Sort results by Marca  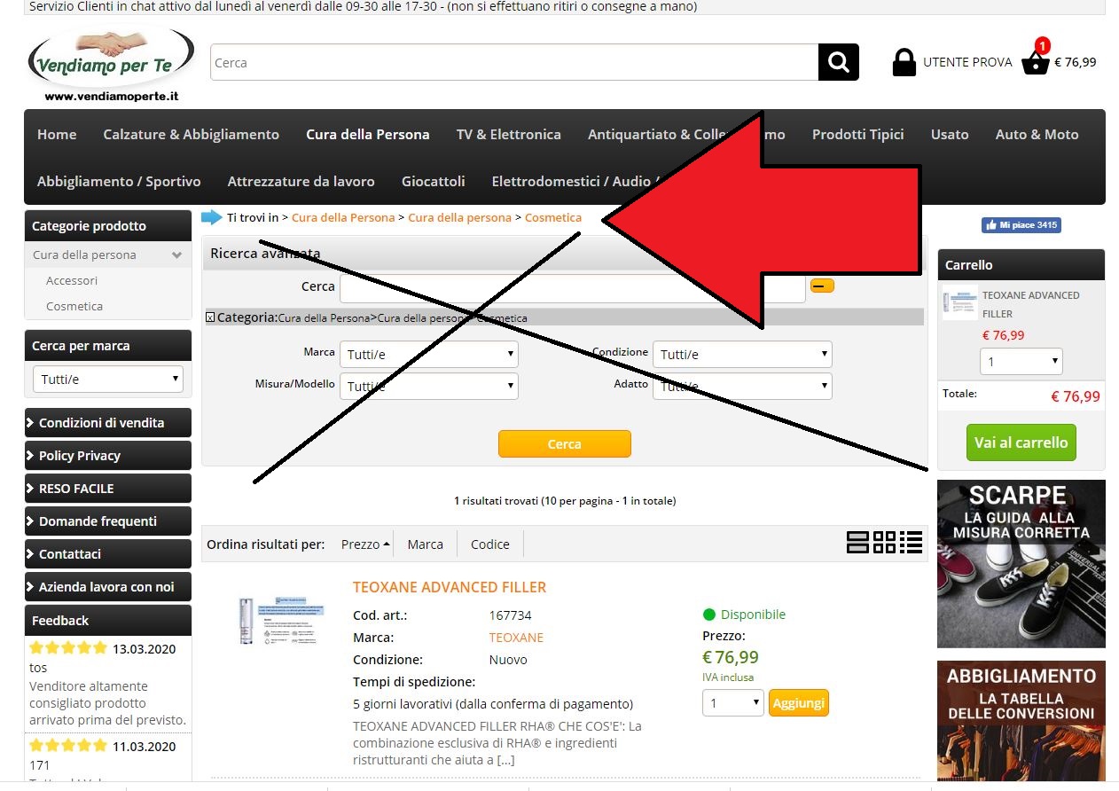tap(425, 544)
